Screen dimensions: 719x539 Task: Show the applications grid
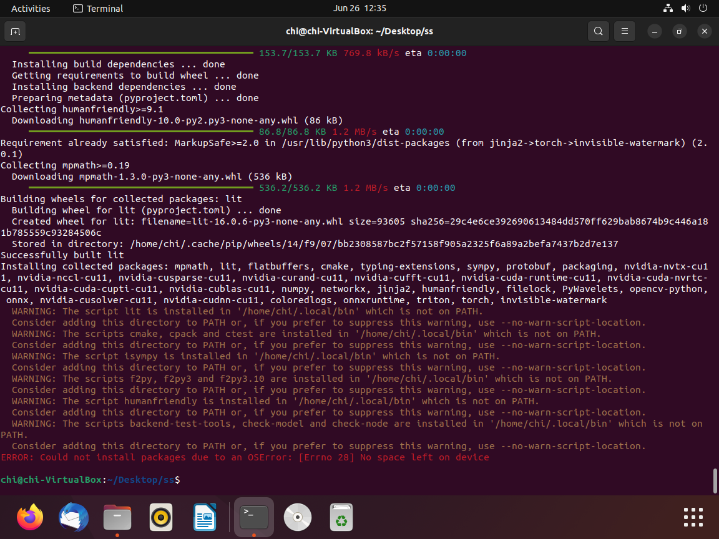[x=693, y=517]
